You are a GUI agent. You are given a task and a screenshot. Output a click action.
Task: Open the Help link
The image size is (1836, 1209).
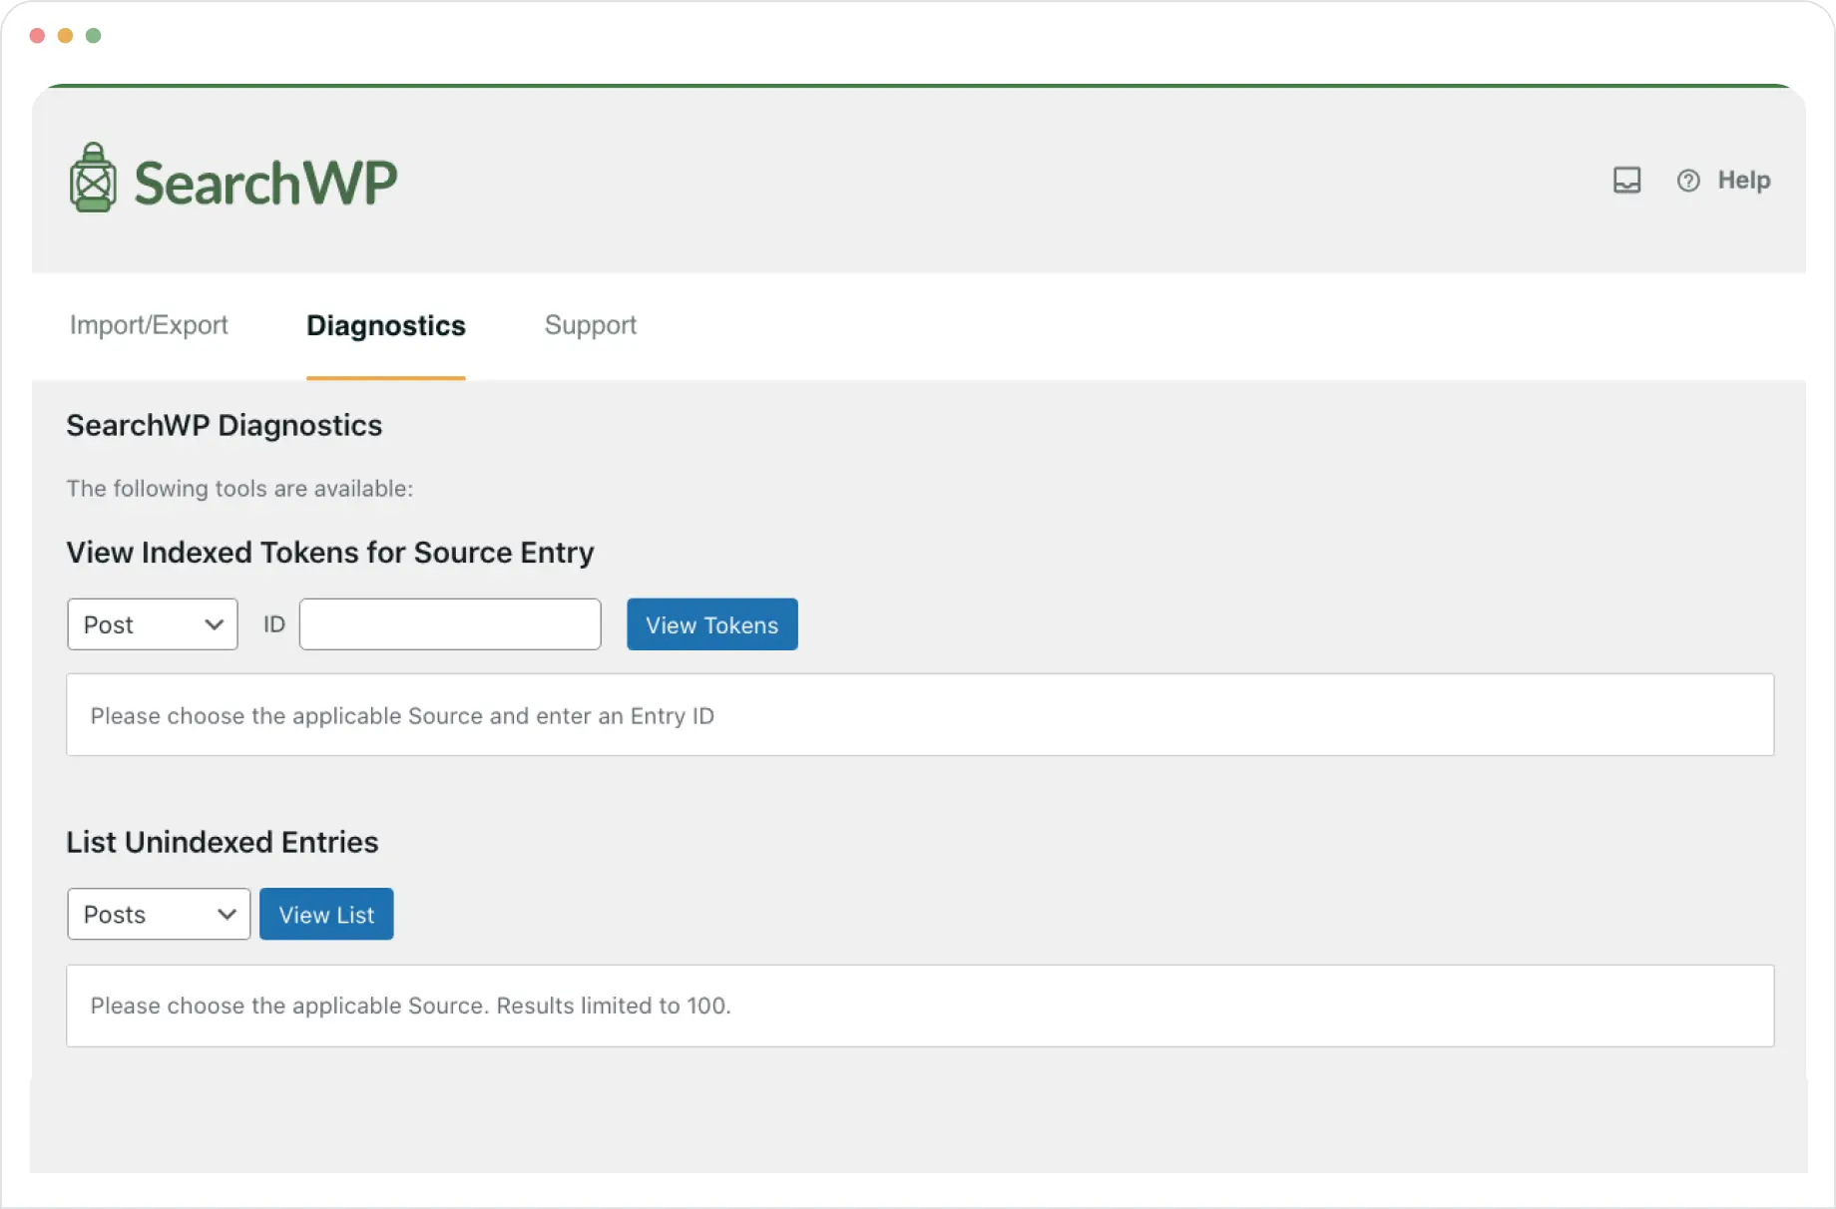click(x=1743, y=181)
